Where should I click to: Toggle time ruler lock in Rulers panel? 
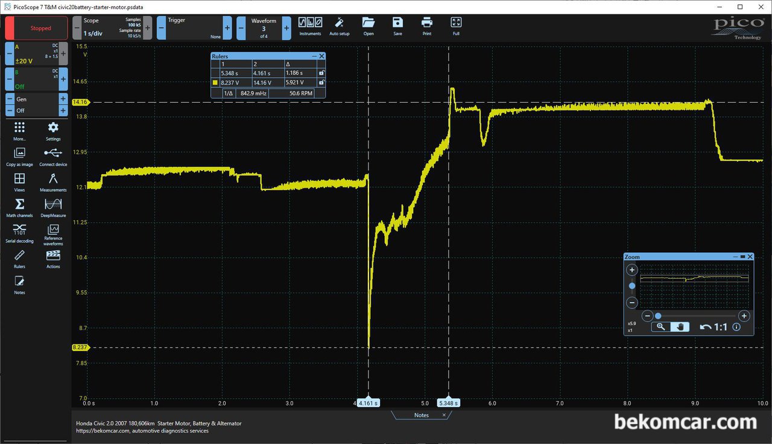321,72
